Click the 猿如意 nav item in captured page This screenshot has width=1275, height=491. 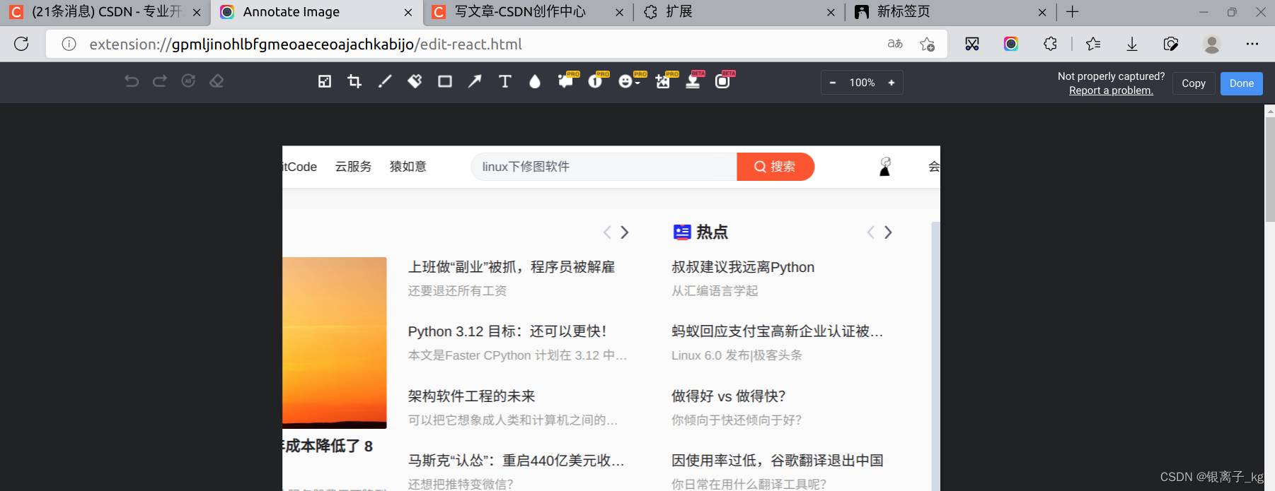pyautogui.click(x=408, y=167)
